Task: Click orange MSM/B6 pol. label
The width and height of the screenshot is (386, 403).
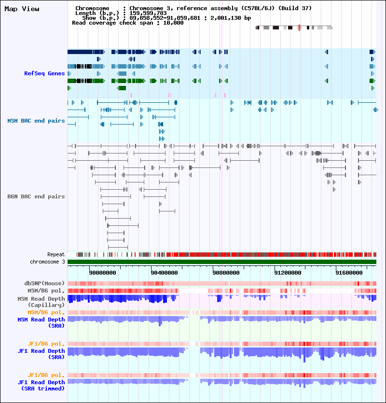Action: point(46,312)
